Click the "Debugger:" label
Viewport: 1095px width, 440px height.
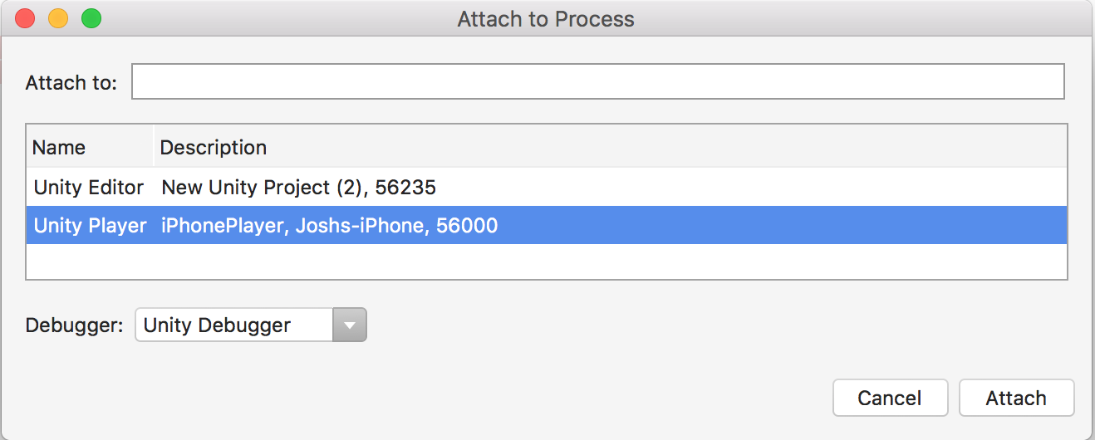click(75, 325)
